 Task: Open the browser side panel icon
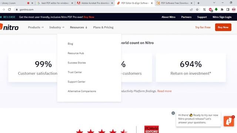coord(228,10)
